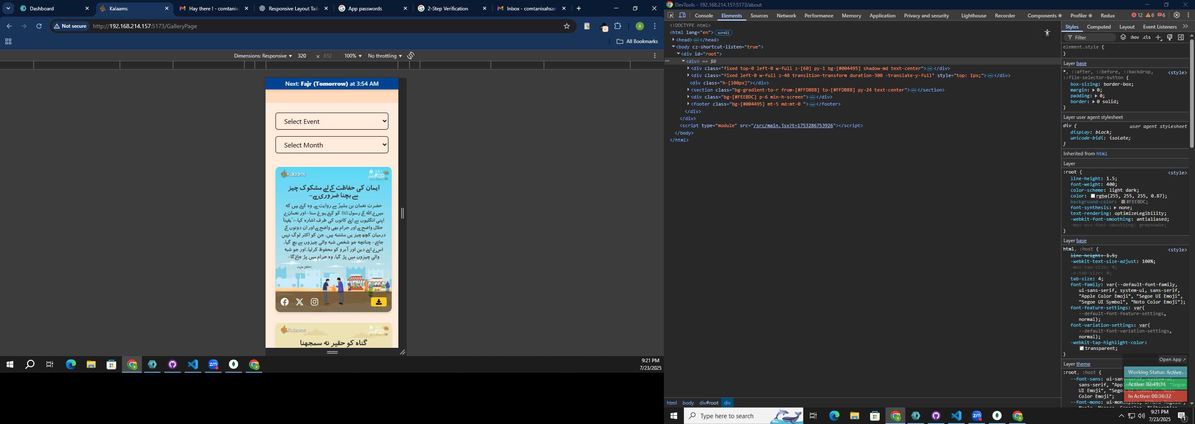1195x424 pixels.
Task: Expand the head element node
Action: click(x=673, y=40)
